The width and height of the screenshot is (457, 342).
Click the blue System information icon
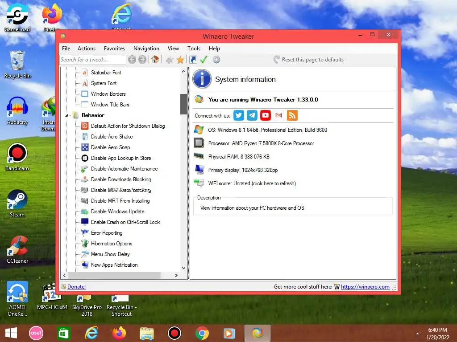202,79
